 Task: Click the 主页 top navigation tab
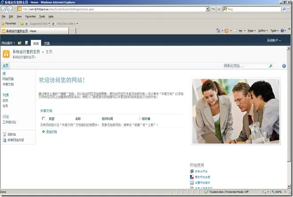coord(6,66)
